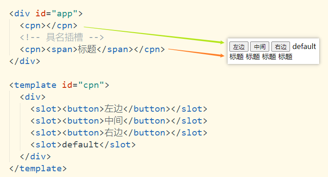Click the 左边 button in preview
This screenshot has width=328, height=177.
(239, 47)
